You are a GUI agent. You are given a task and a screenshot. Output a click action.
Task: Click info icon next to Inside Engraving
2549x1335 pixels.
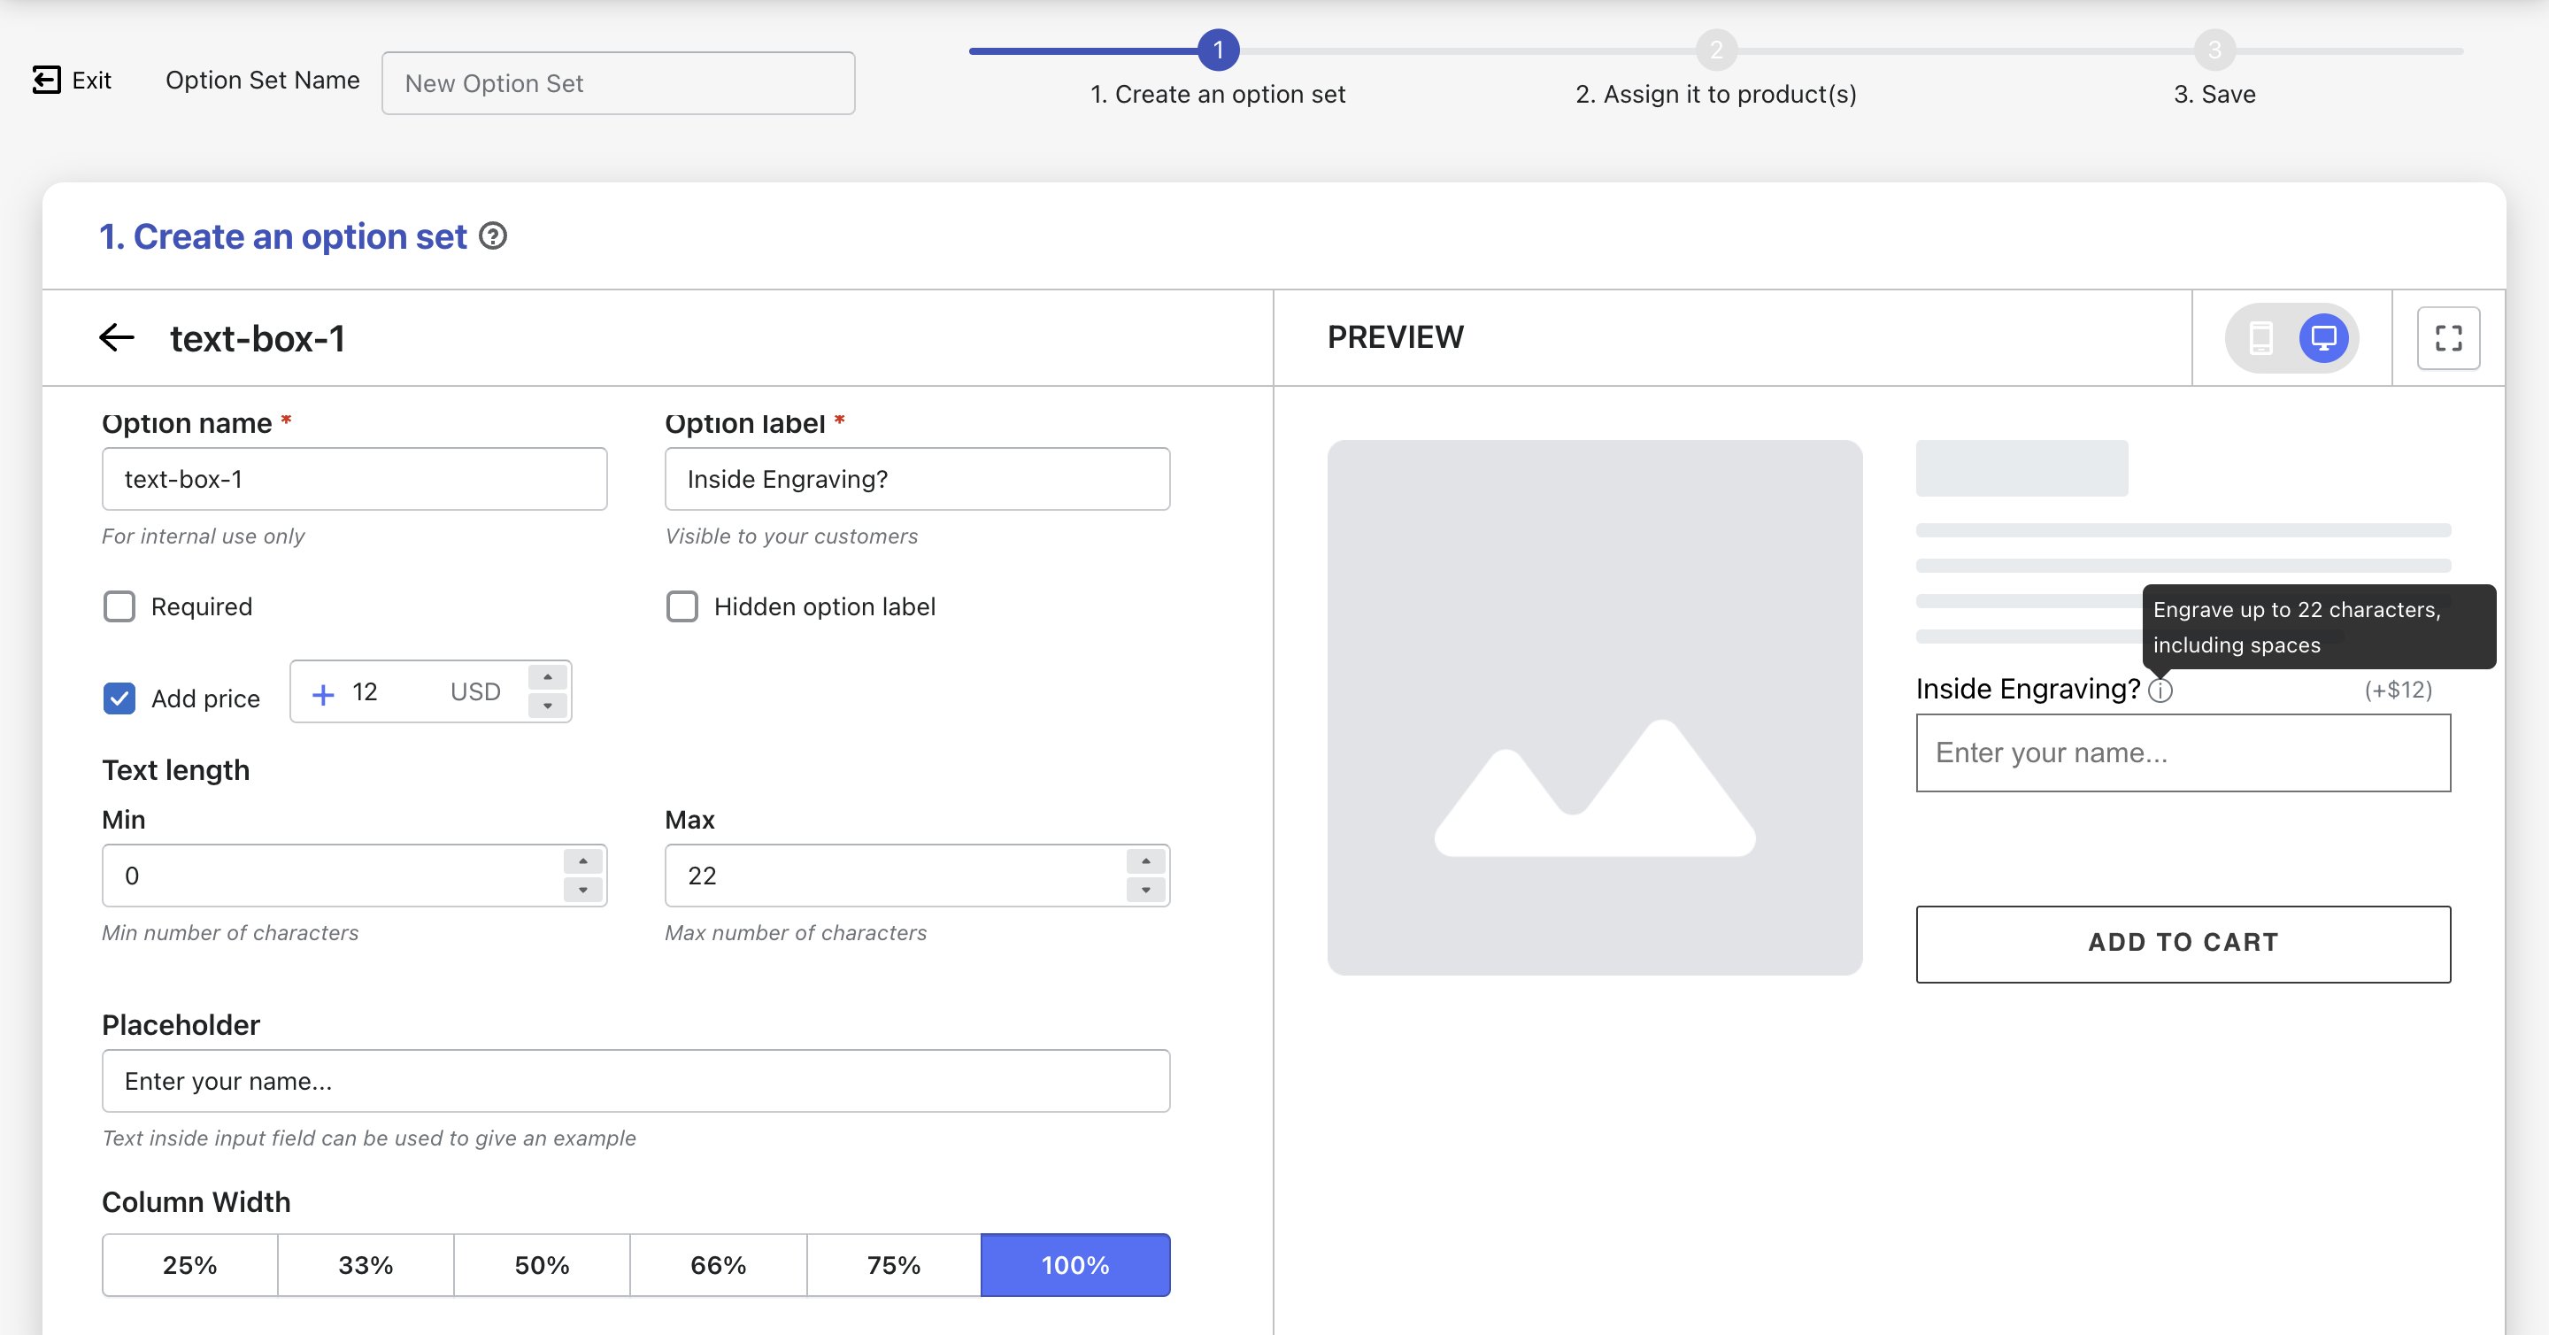click(2160, 691)
